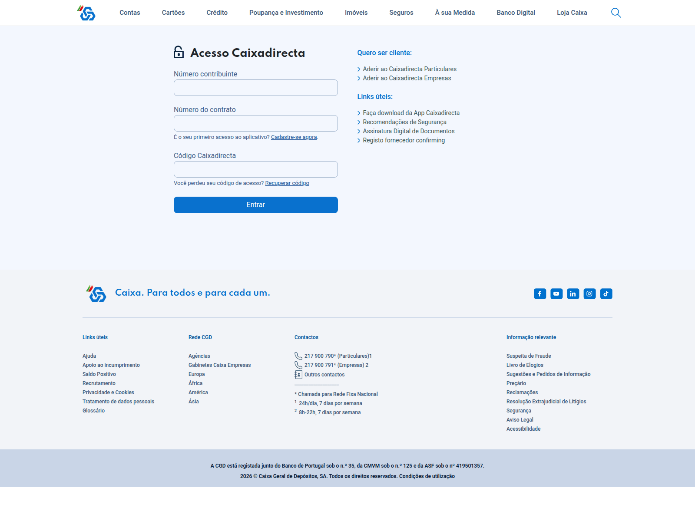Image resolution: width=695 pixels, height=521 pixels.
Task: Open the YouTube social icon
Action: 556,294
